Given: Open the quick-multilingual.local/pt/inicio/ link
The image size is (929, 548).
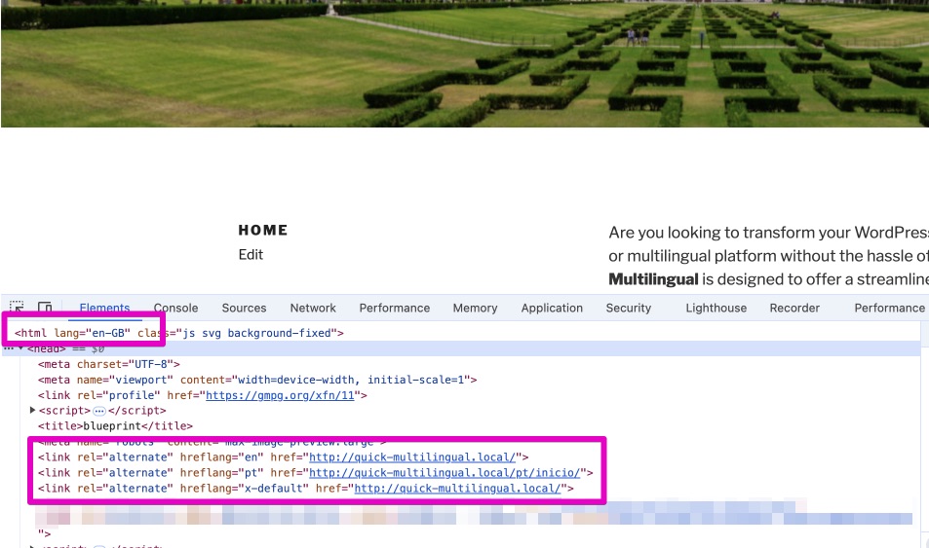Looking at the screenshot, I should (x=445, y=473).
